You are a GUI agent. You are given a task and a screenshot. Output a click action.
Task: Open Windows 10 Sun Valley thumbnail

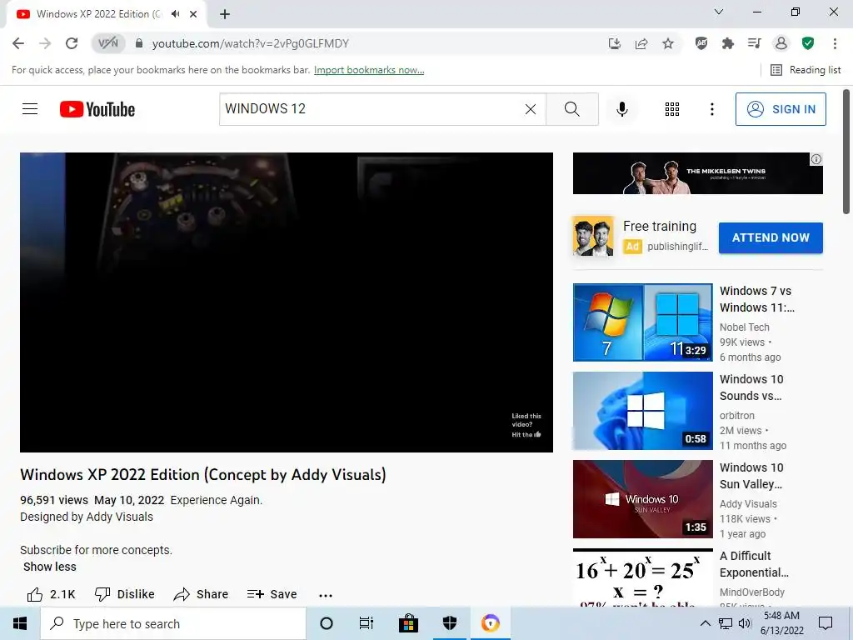pyautogui.click(x=642, y=499)
